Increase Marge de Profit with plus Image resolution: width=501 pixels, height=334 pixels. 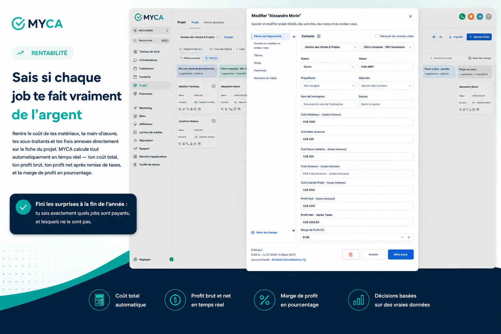(409, 237)
